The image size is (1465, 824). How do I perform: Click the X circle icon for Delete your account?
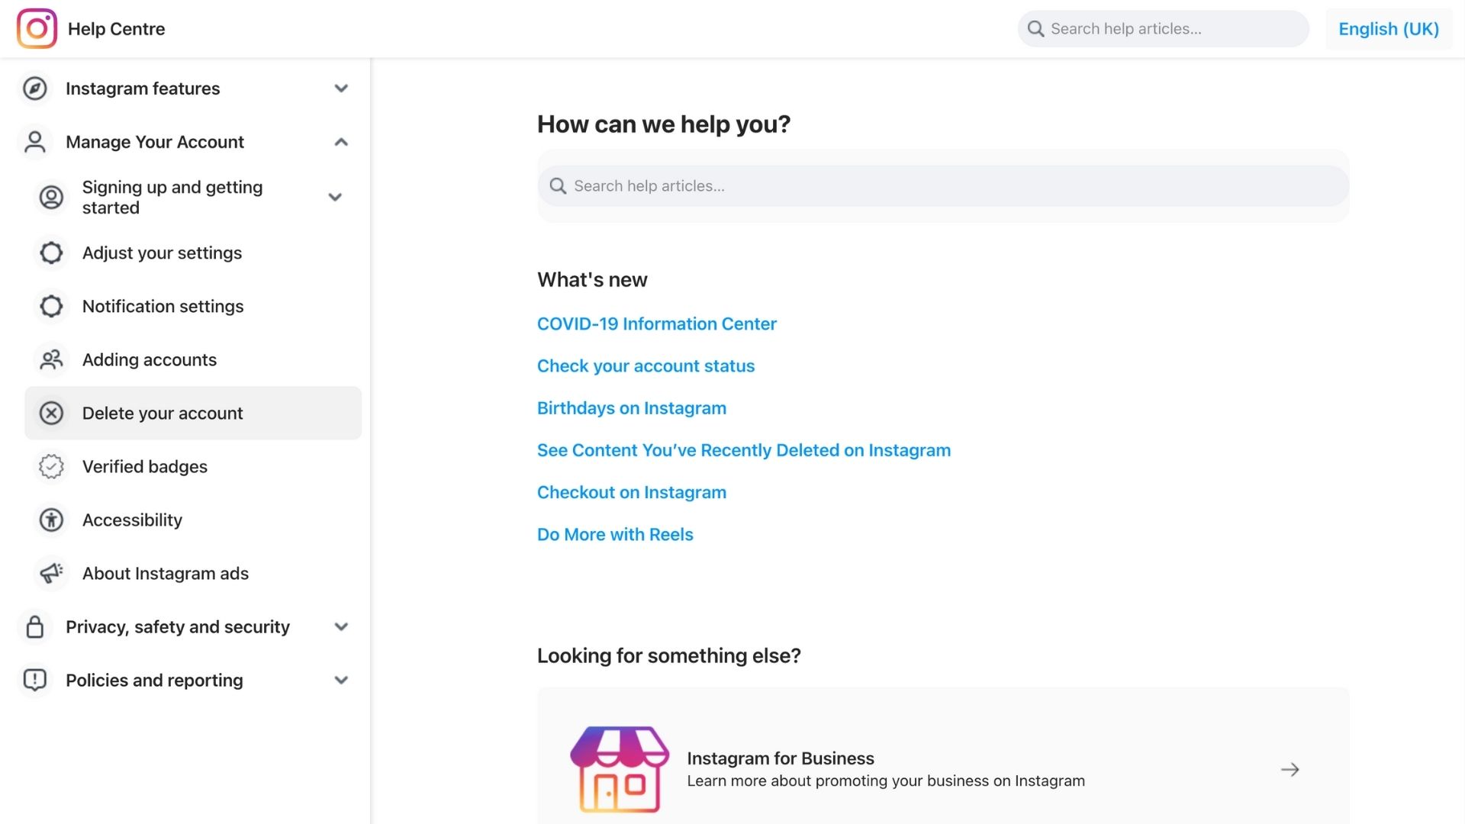click(51, 413)
